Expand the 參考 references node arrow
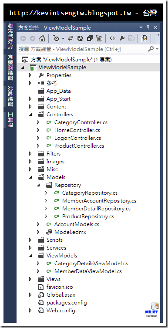Screen dimensions: 168x328 (30, 83)
